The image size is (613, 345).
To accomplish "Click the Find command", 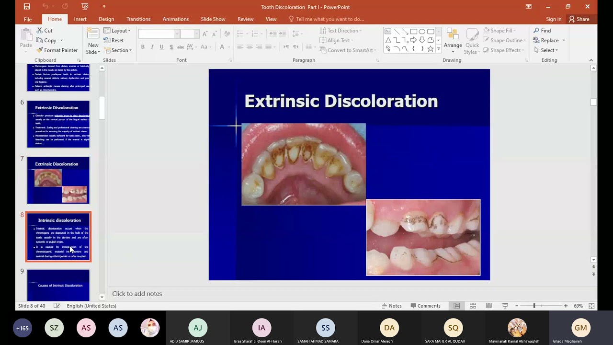I will click(542, 31).
